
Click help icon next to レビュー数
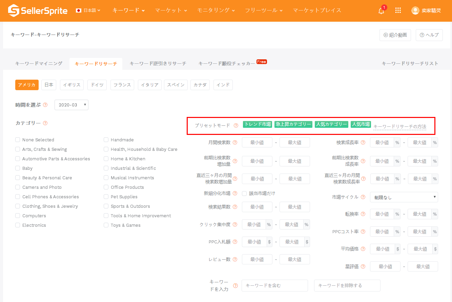[x=235, y=260]
